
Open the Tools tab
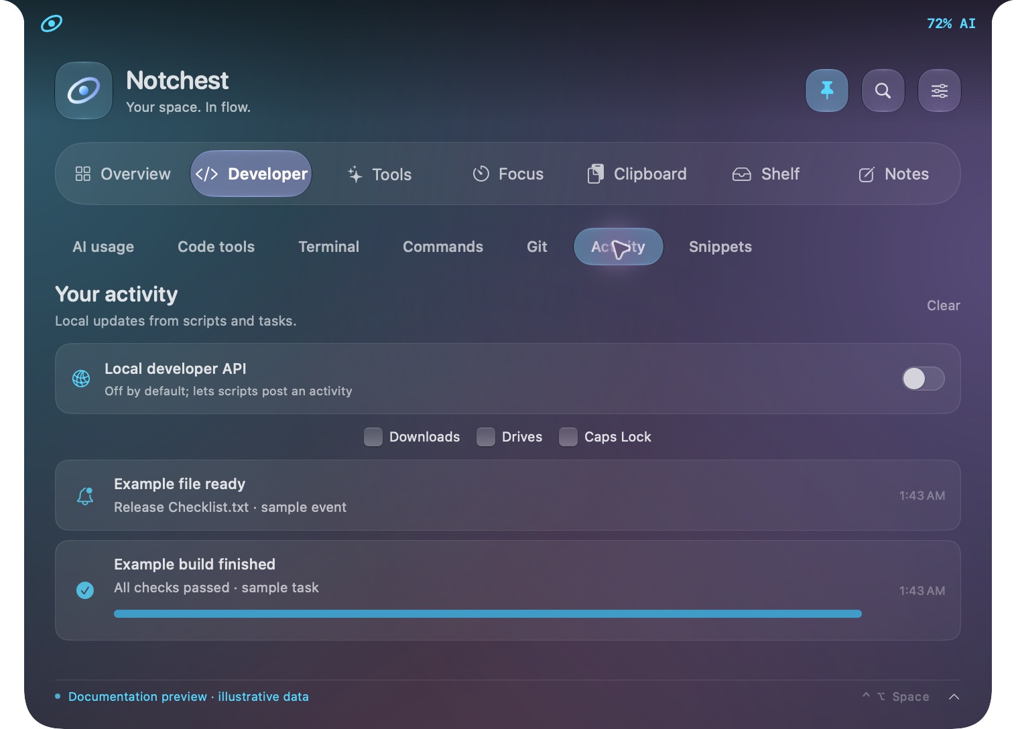(379, 174)
